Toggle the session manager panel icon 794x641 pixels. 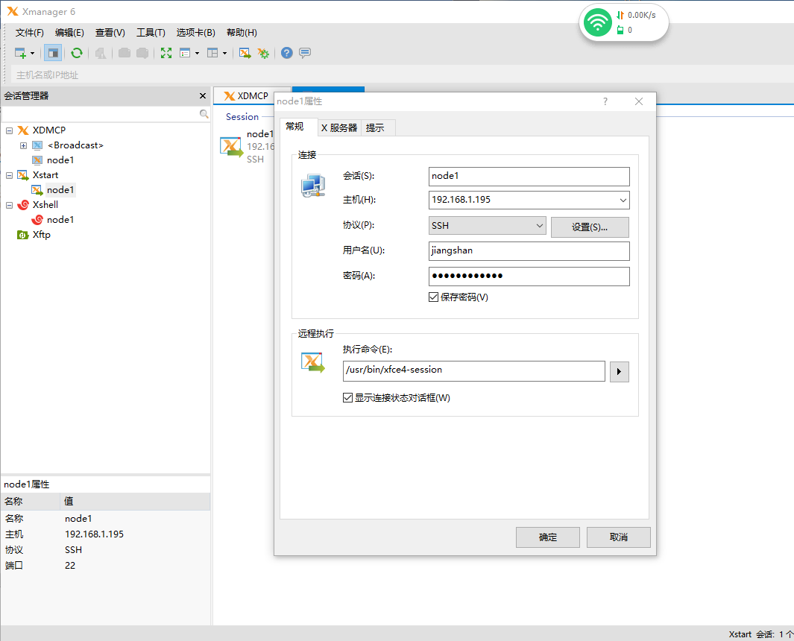coord(53,53)
